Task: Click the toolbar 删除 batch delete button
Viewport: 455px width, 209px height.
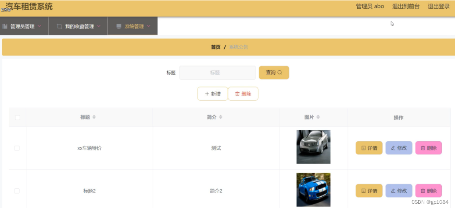Action: tap(243, 94)
